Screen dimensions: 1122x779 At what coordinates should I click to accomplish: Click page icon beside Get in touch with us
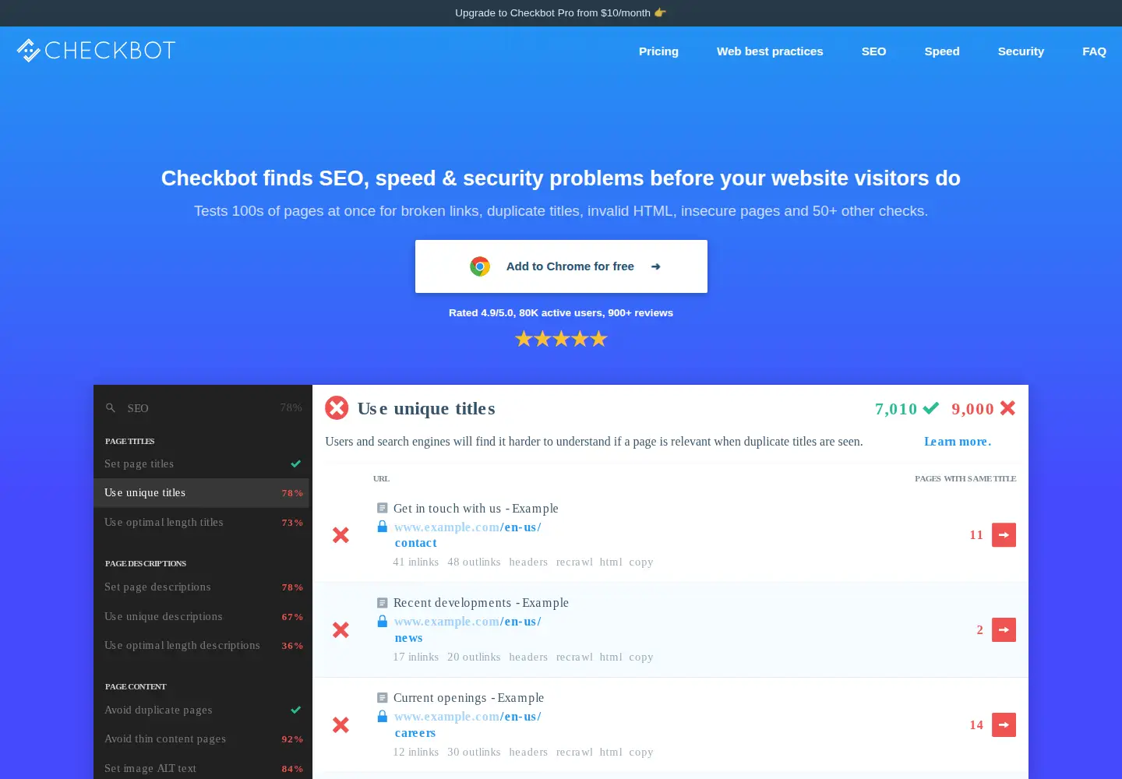pos(382,508)
